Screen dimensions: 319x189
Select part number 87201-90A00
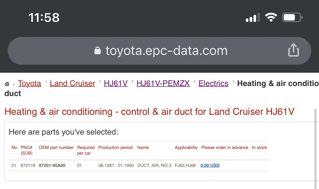point(52,165)
